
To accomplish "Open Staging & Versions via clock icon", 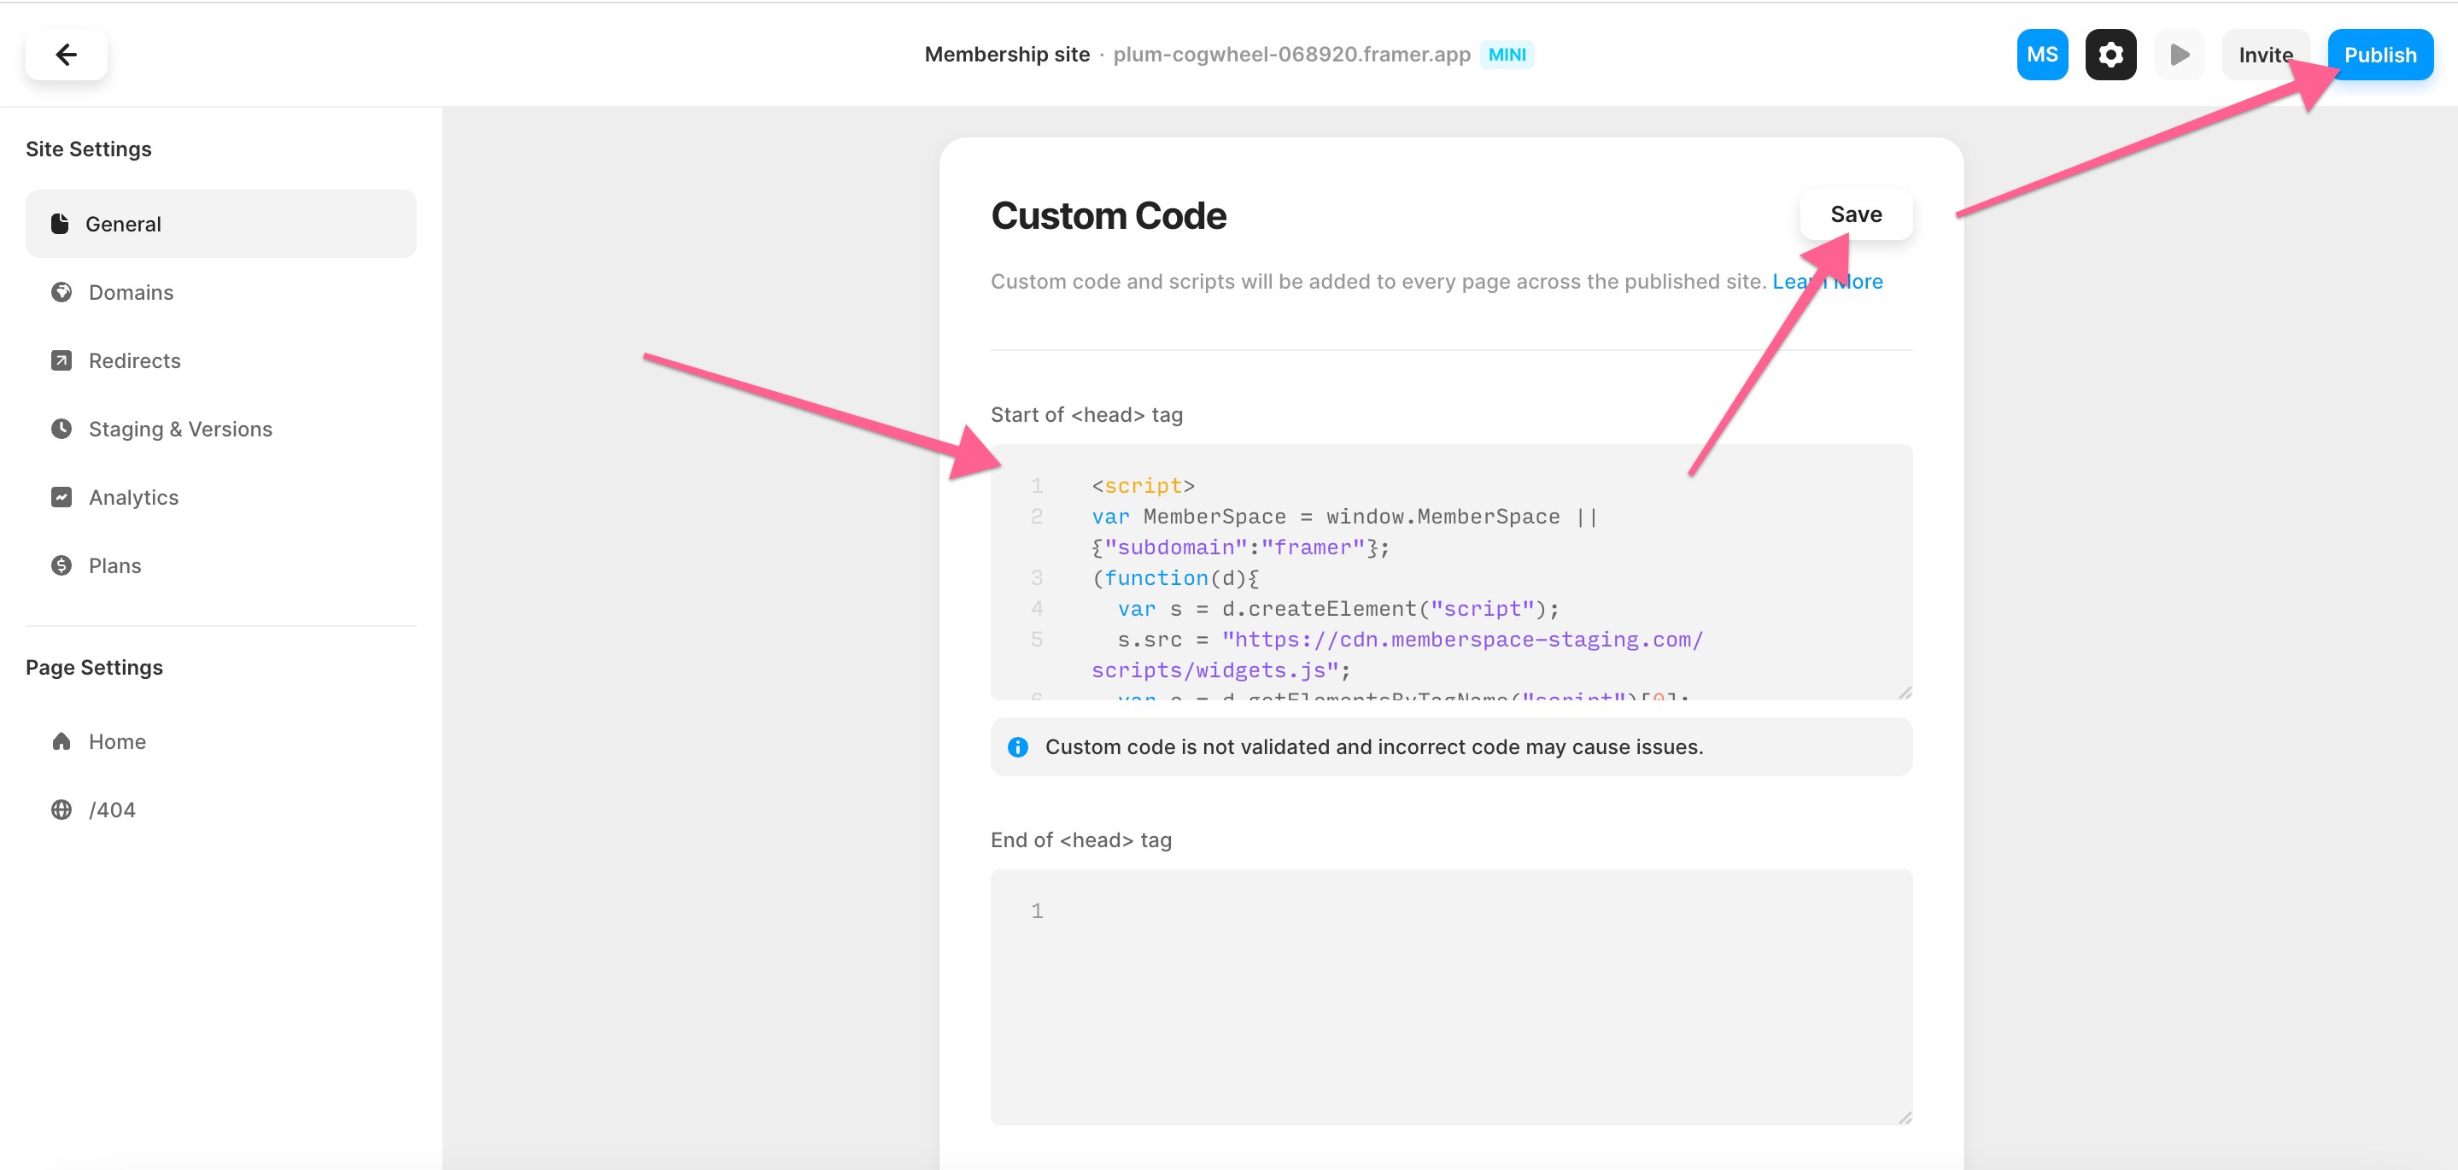I will coord(61,429).
